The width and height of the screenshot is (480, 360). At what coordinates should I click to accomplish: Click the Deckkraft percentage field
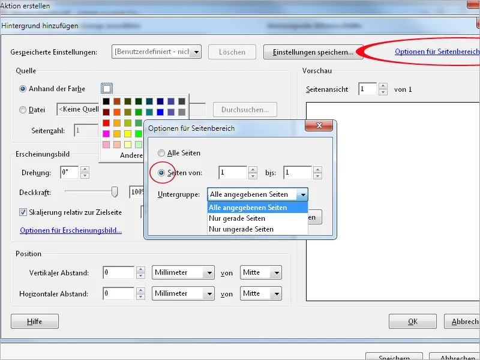coord(137,192)
